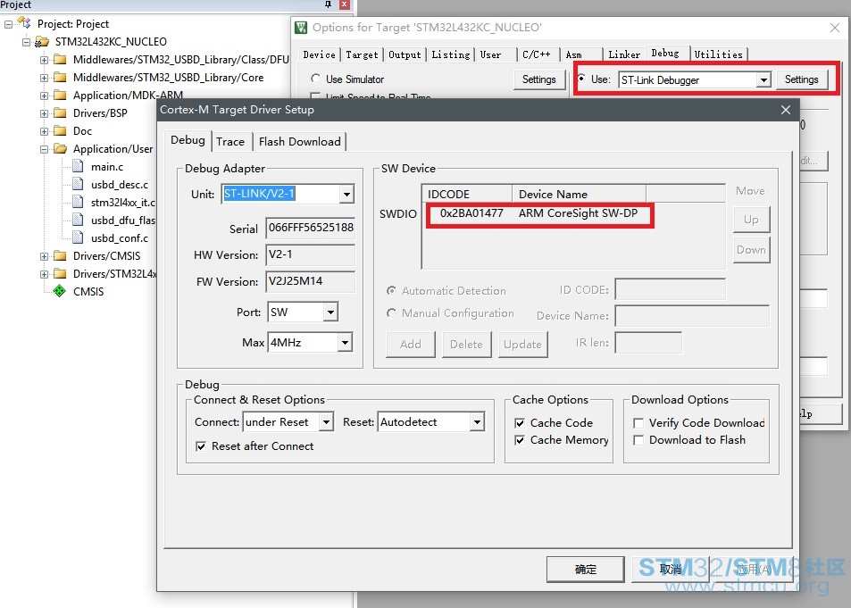Select usbd_conf.c in the project tree
The height and width of the screenshot is (608, 851).
120,238
